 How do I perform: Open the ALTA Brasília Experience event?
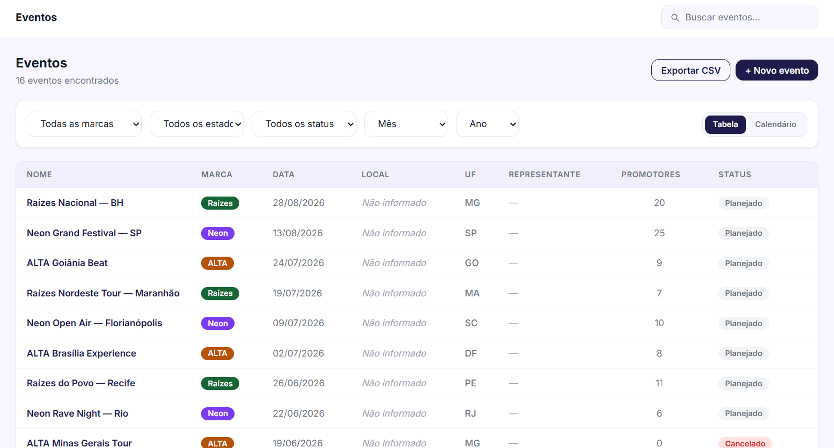click(81, 353)
